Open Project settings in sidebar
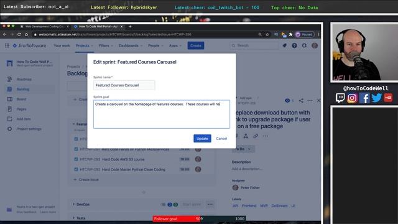 click(x=29, y=129)
